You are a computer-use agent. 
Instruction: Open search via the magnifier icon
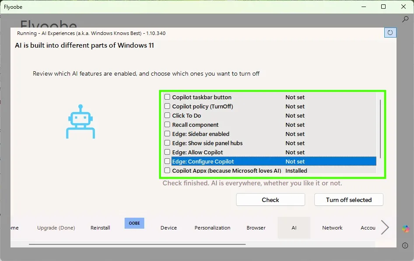click(x=405, y=19)
